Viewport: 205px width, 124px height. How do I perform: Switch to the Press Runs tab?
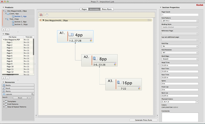107,9
